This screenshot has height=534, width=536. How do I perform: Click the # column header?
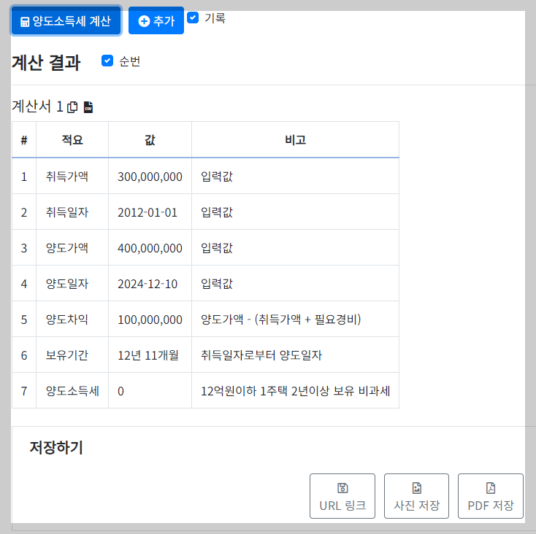[x=24, y=139]
